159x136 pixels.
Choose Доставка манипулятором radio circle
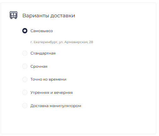(x=25, y=105)
